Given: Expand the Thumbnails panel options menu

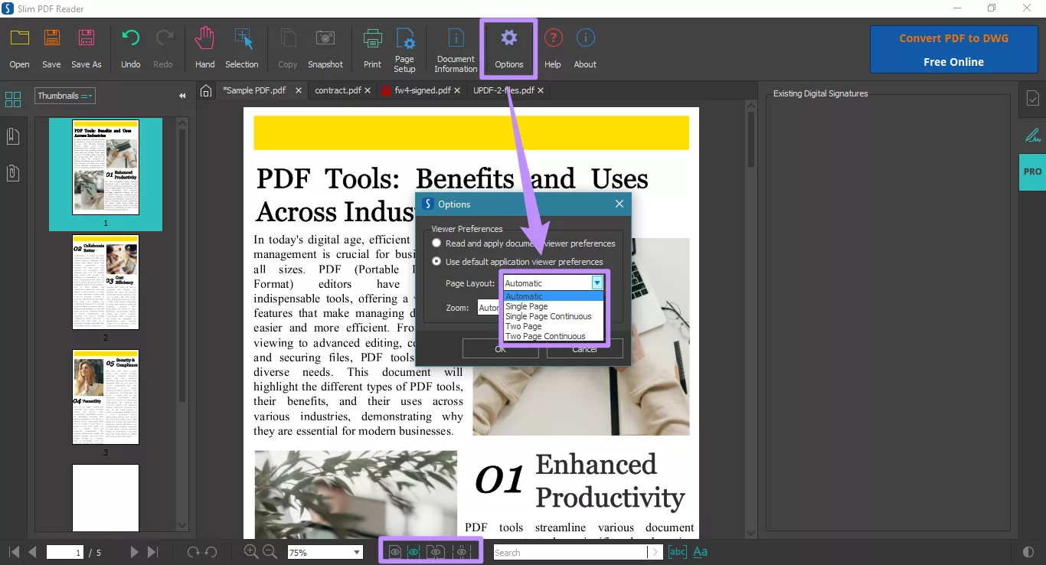Looking at the screenshot, I should tap(86, 96).
